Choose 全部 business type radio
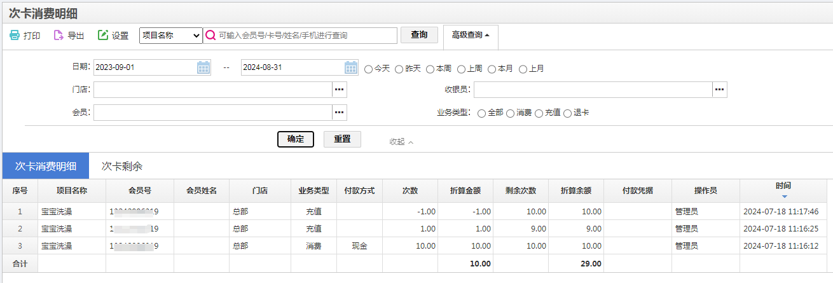This screenshot has width=833, height=283. 481,113
